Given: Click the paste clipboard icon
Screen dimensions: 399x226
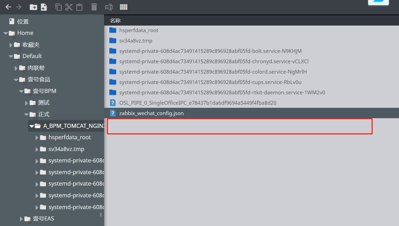Looking at the screenshot, I should 79,7.
